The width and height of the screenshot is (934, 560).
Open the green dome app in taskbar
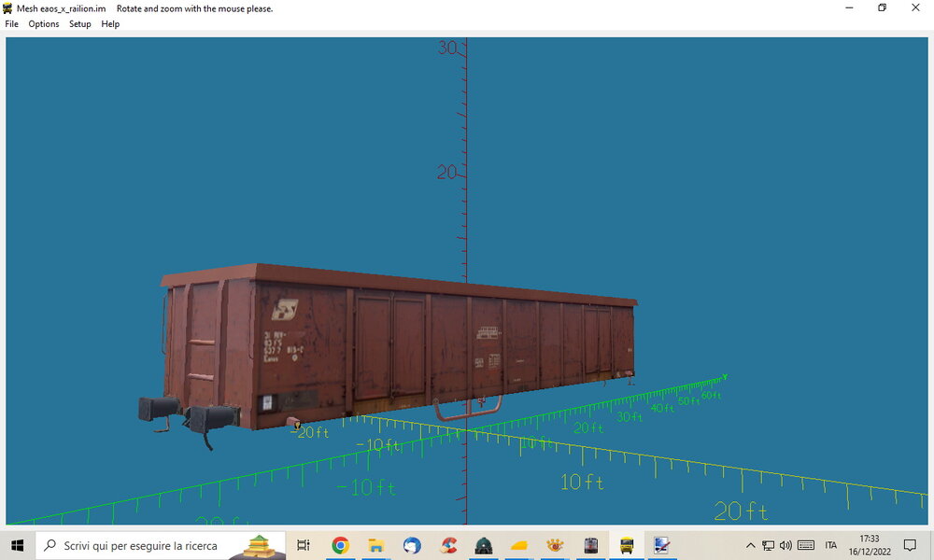[484, 545]
